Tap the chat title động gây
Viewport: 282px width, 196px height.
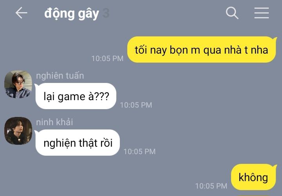click(72, 14)
